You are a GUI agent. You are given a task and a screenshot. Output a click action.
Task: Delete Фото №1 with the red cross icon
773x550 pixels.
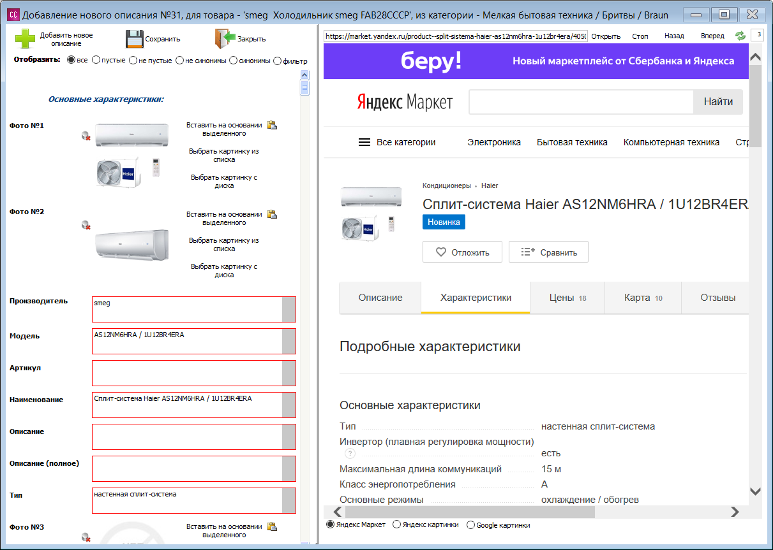[x=86, y=135]
